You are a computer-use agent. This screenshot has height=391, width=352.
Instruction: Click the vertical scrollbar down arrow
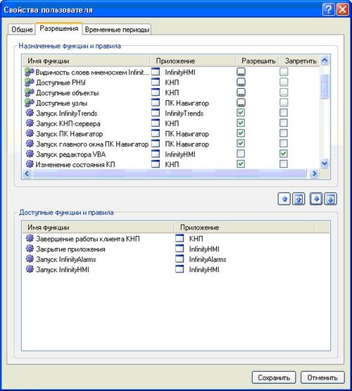[325, 163]
